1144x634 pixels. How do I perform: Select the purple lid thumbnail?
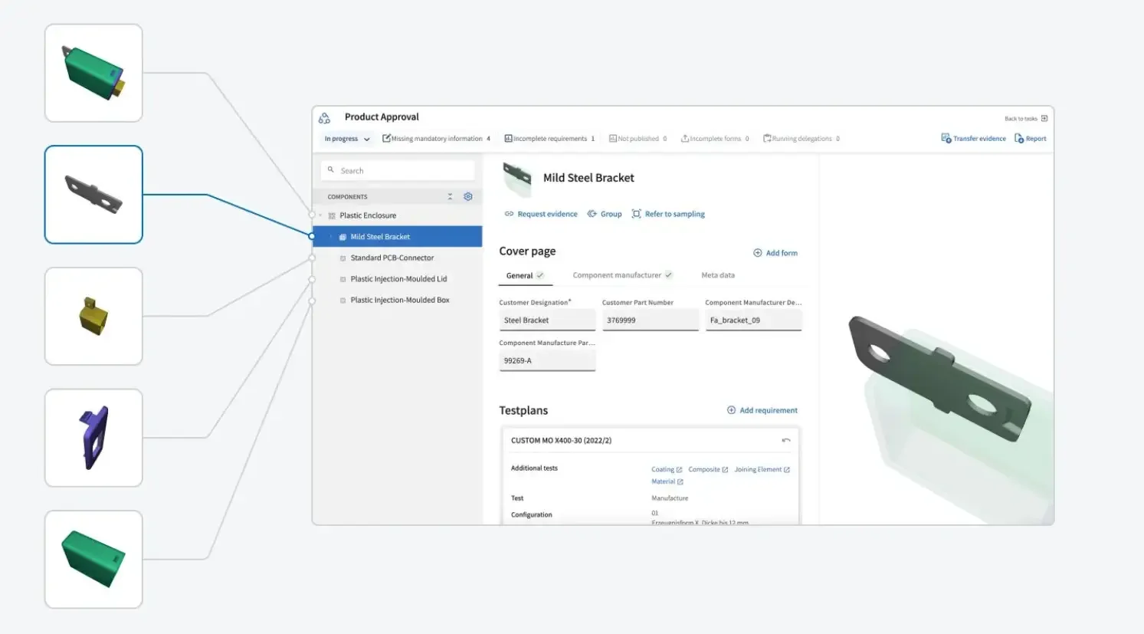coord(93,438)
